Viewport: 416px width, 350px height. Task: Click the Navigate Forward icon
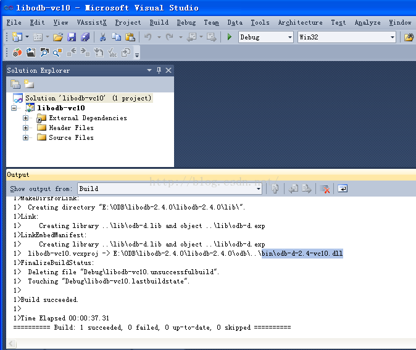coord(212,37)
